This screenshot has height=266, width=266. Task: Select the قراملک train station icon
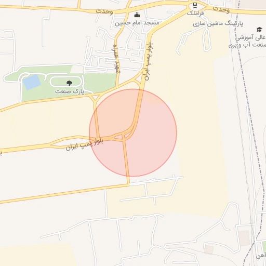[x=195, y=5]
